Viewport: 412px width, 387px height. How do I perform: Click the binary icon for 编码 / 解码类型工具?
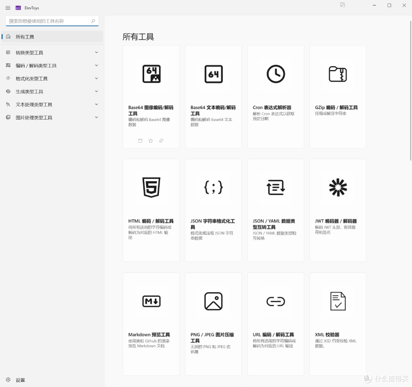tap(8, 65)
